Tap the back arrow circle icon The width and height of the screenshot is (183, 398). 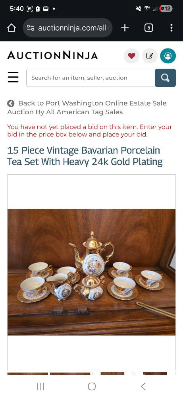(11, 103)
